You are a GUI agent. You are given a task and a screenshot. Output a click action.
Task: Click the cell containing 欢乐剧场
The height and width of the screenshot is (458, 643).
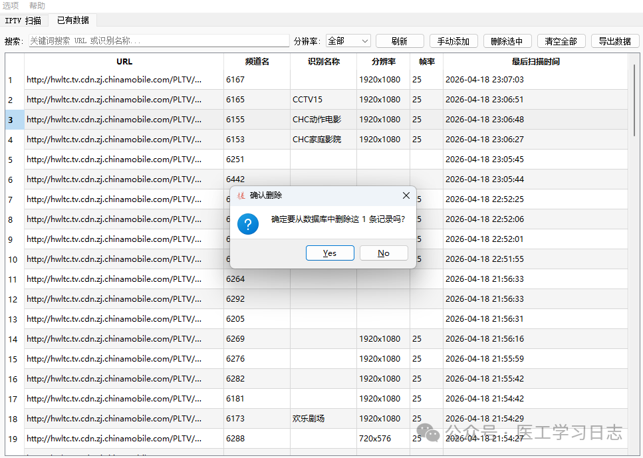322,418
